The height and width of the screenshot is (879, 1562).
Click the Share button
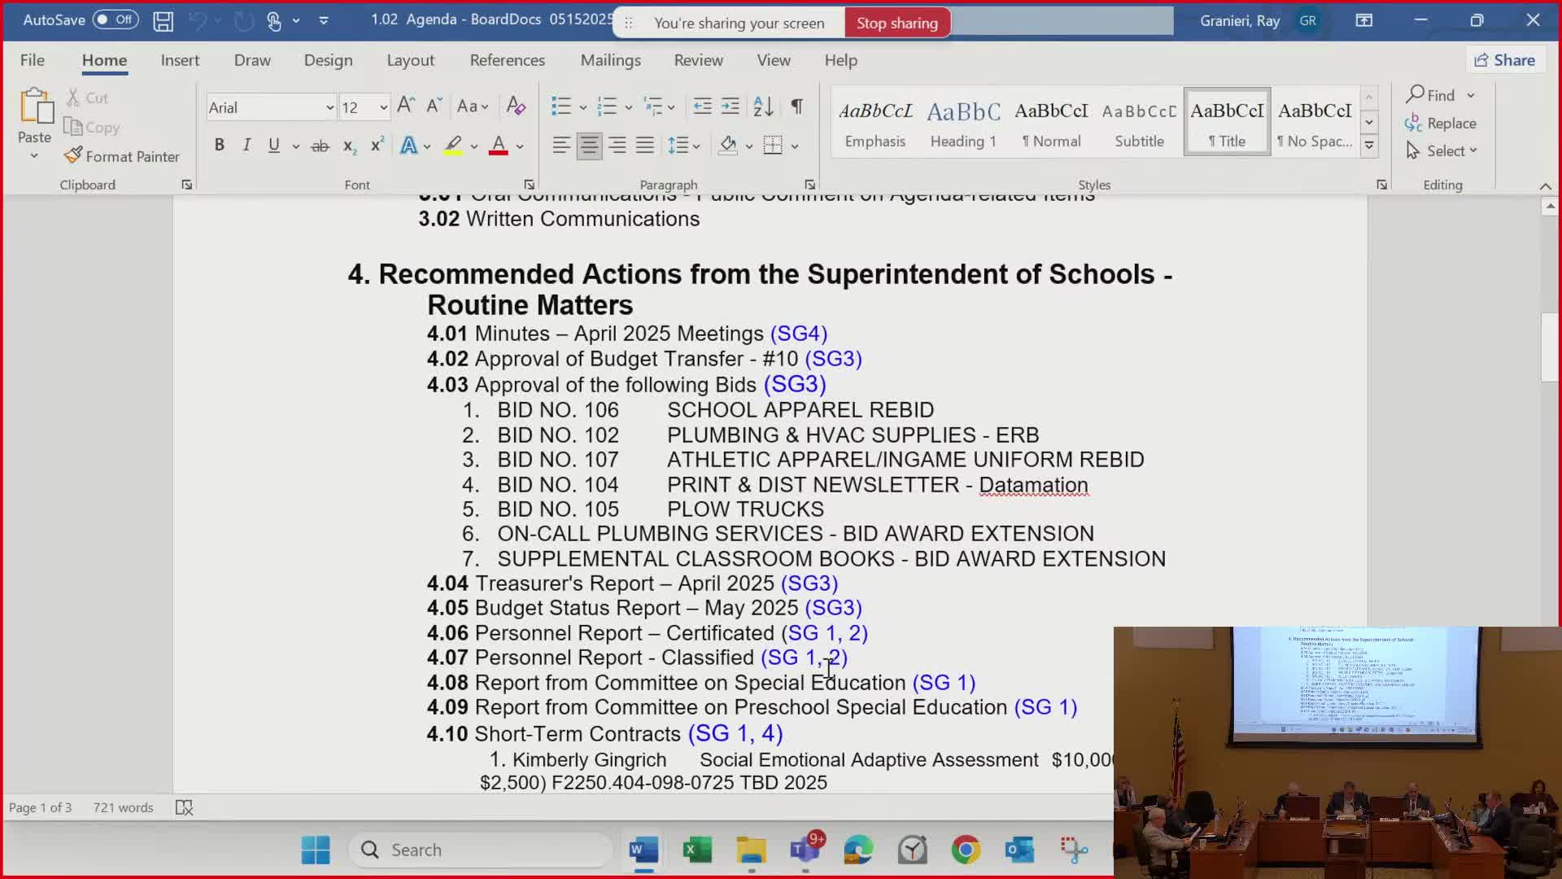tap(1504, 60)
